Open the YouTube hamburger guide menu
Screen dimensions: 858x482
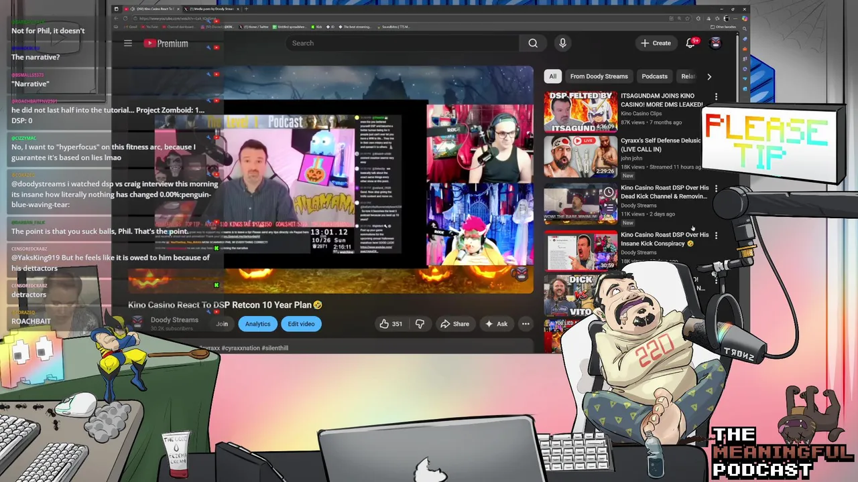tap(128, 43)
